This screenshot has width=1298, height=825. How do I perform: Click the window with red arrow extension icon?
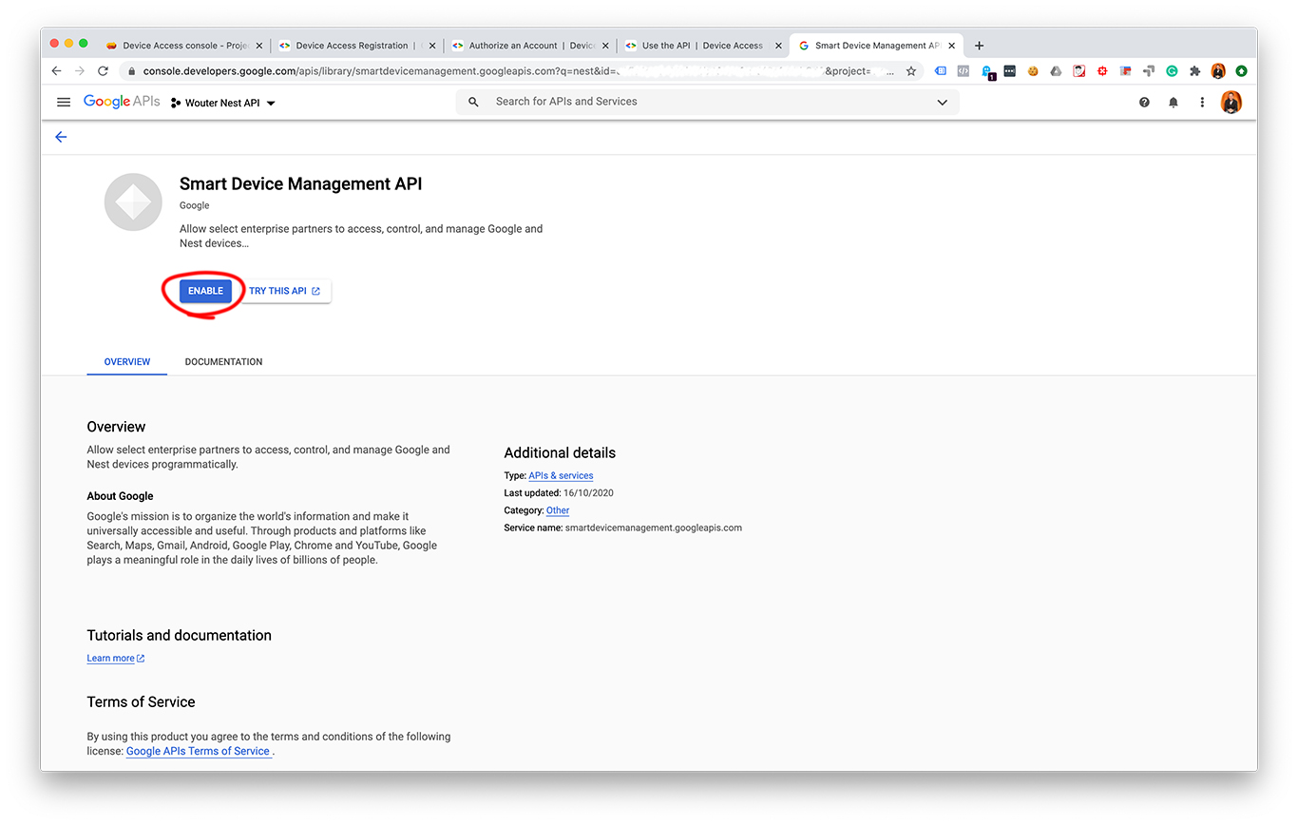click(x=1126, y=71)
